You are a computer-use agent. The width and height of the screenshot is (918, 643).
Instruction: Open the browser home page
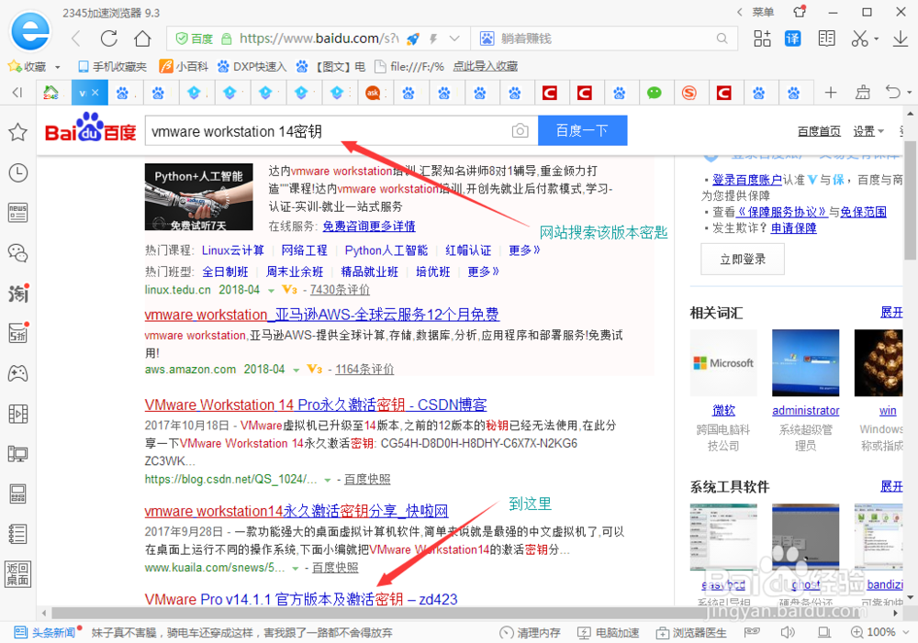click(x=142, y=39)
